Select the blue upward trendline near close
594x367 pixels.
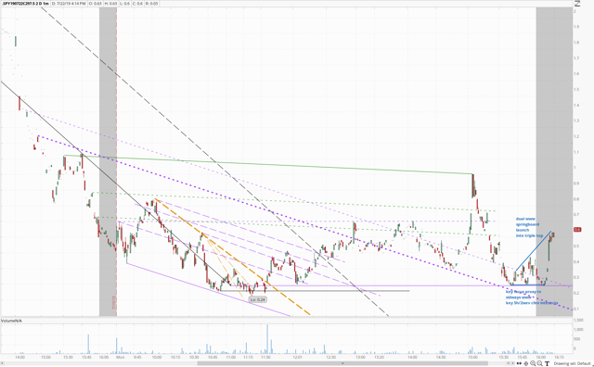[x=533, y=251]
